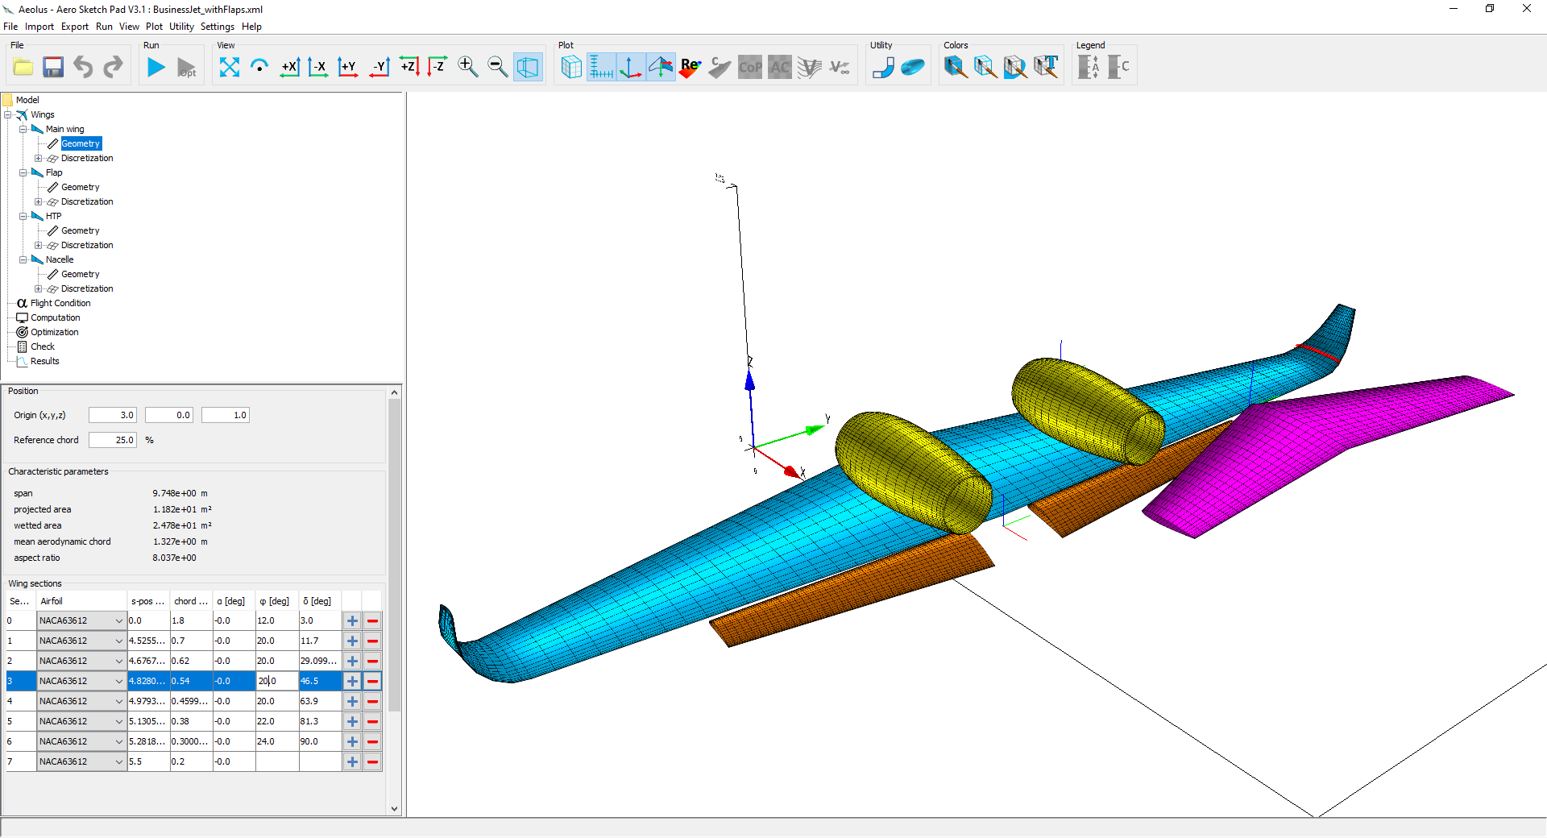The image size is (1547, 838).
Task: Toggle the coordinate axes display
Action: 631,67
